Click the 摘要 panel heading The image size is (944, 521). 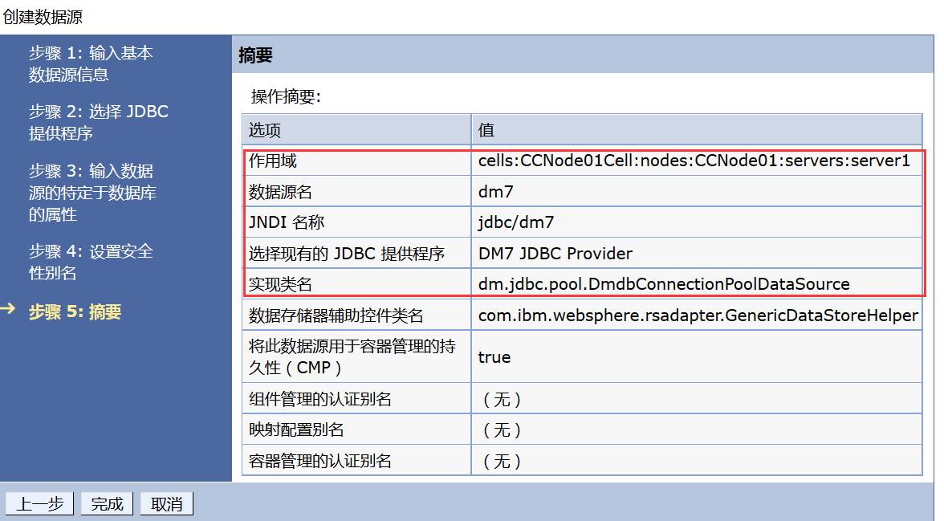click(x=255, y=55)
